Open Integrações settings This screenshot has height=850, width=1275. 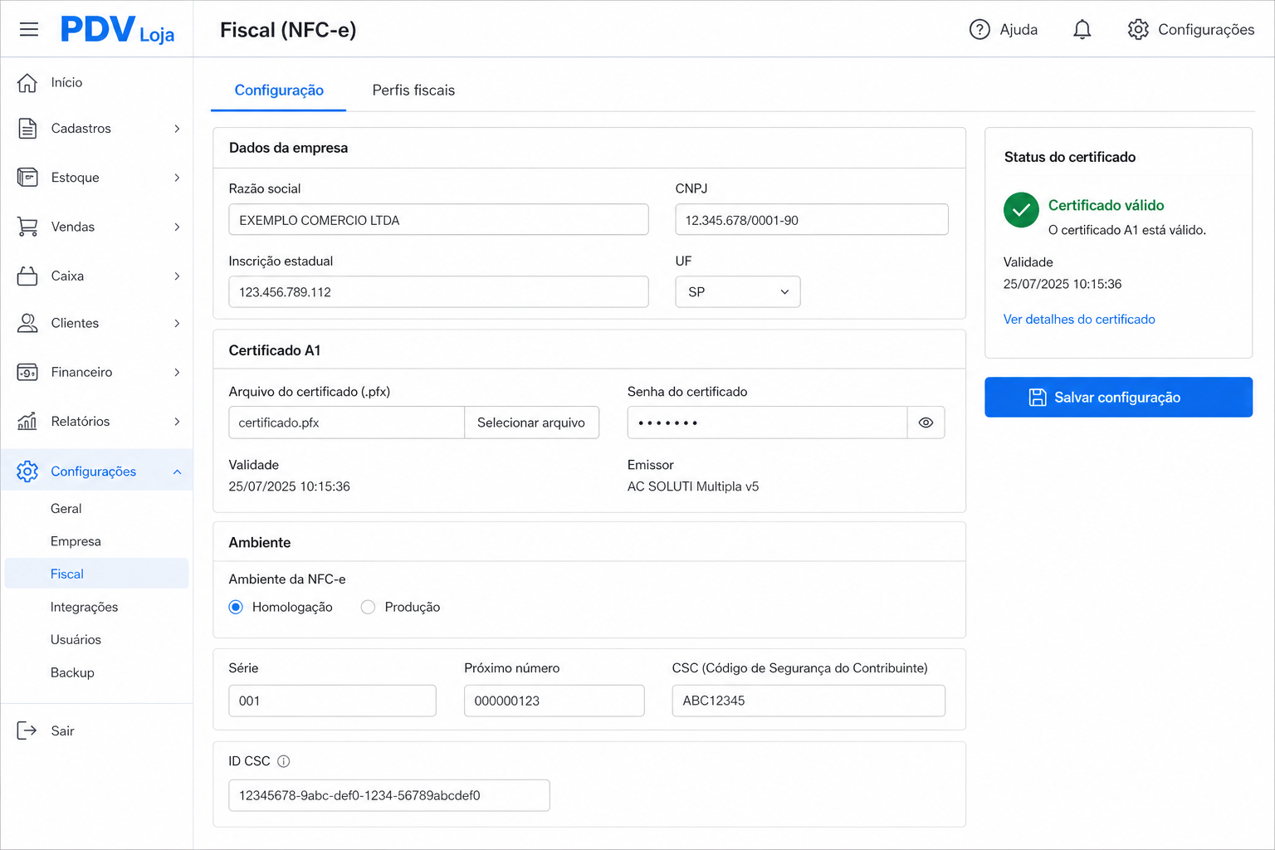pos(84,607)
